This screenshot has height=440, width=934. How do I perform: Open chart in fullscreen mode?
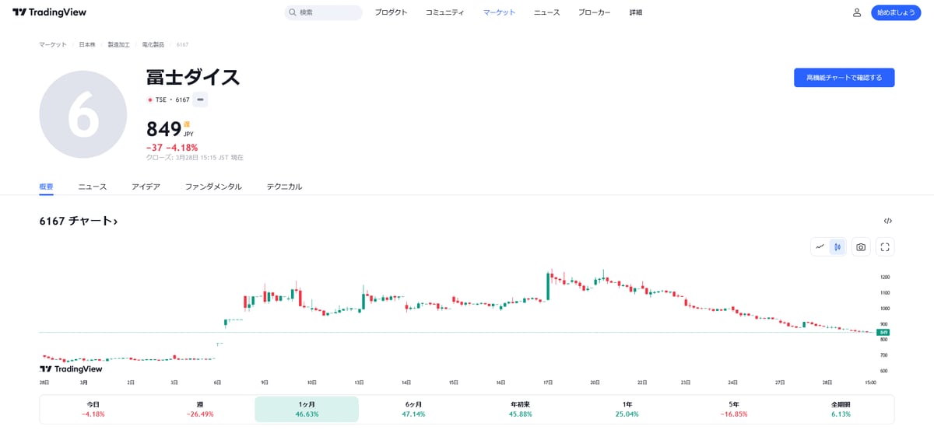click(x=885, y=247)
